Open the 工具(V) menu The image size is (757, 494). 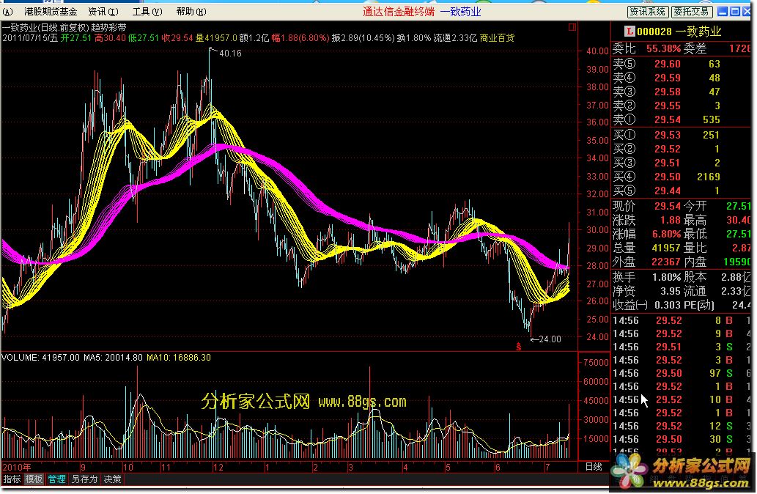click(x=147, y=12)
